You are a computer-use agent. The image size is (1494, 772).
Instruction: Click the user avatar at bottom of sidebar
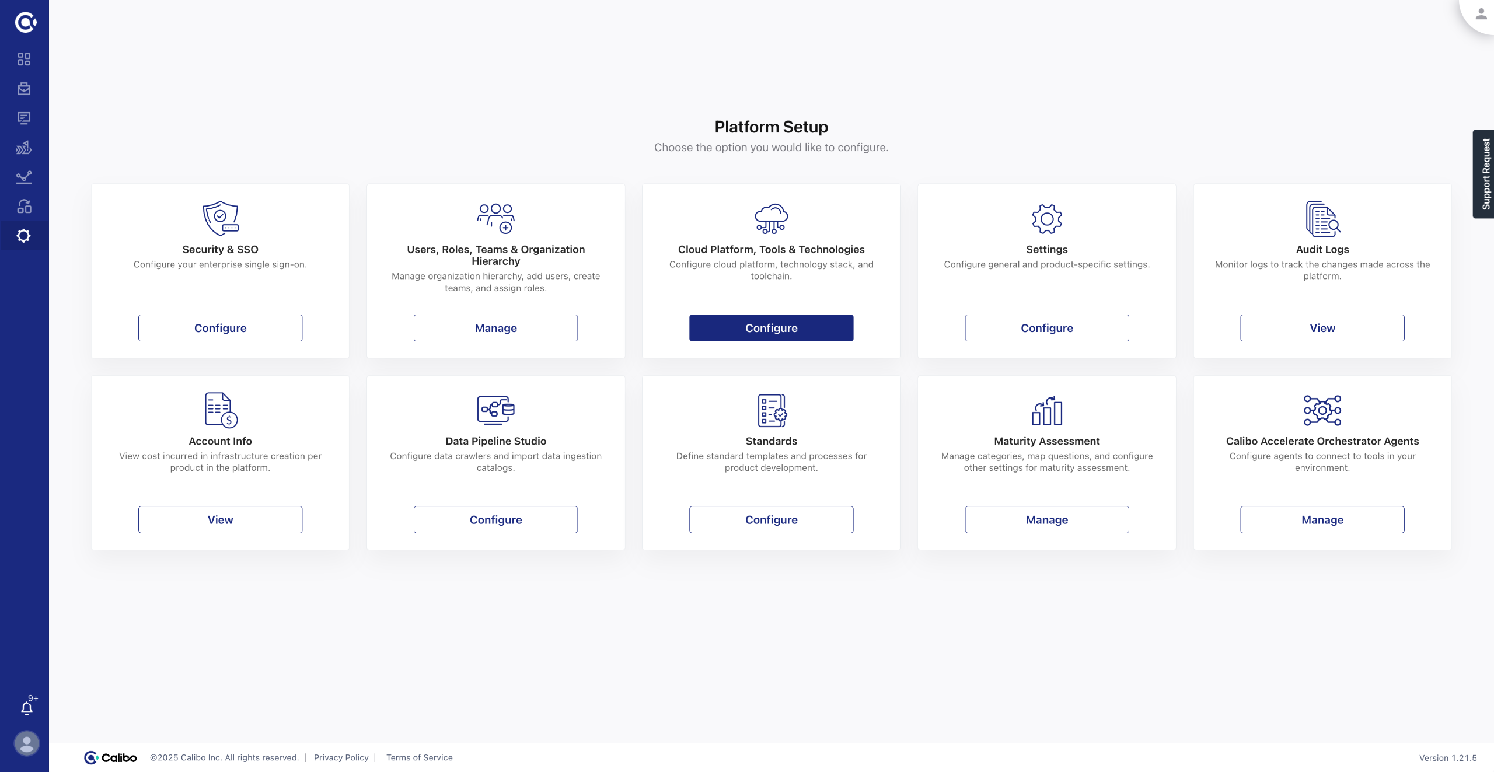click(26, 743)
